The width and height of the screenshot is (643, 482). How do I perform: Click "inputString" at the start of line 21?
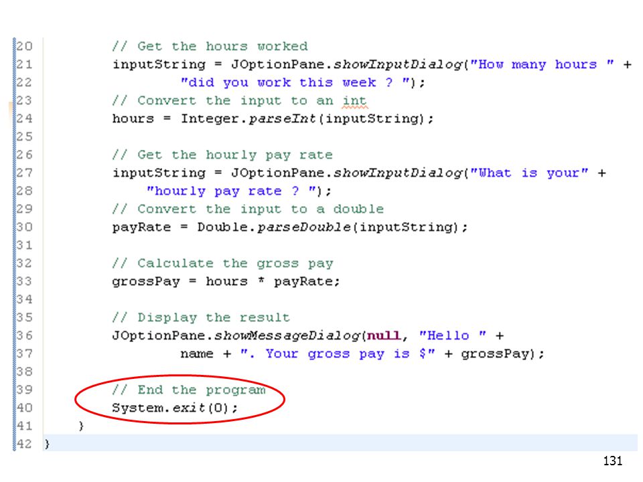coord(159,64)
